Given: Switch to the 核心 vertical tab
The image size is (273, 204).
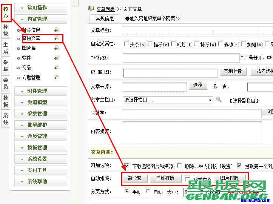Looking at the screenshot, I should click(6, 12).
